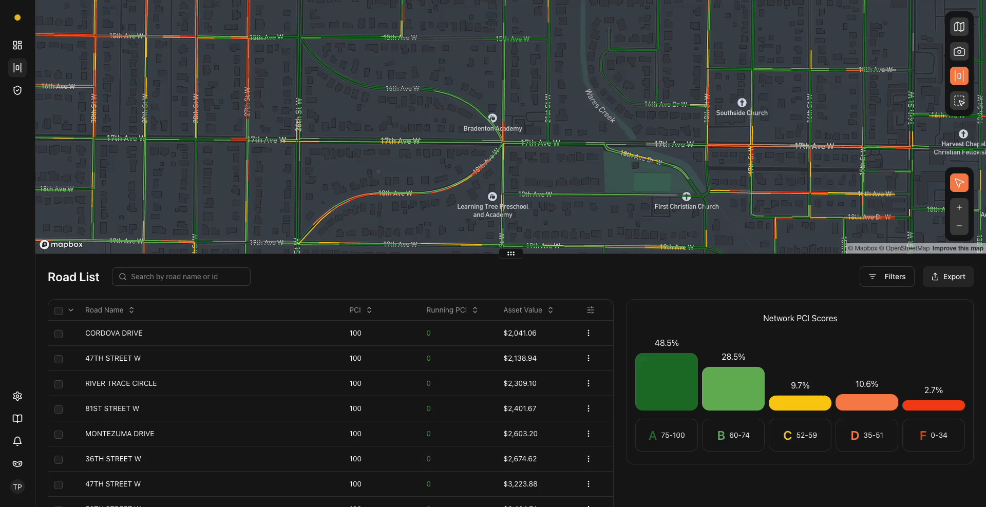Image resolution: width=986 pixels, height=507 pixels.
Task: Open the column settings menu in table
Action: pyautogui.click(x=590, y=310)
